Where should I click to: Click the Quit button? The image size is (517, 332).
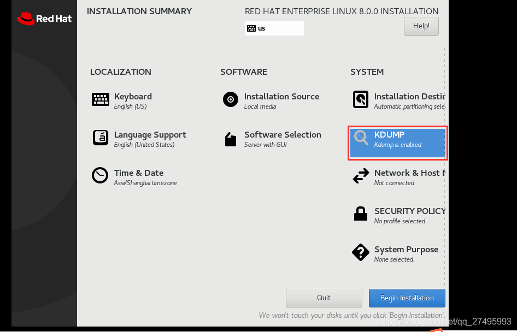(324, 298)
